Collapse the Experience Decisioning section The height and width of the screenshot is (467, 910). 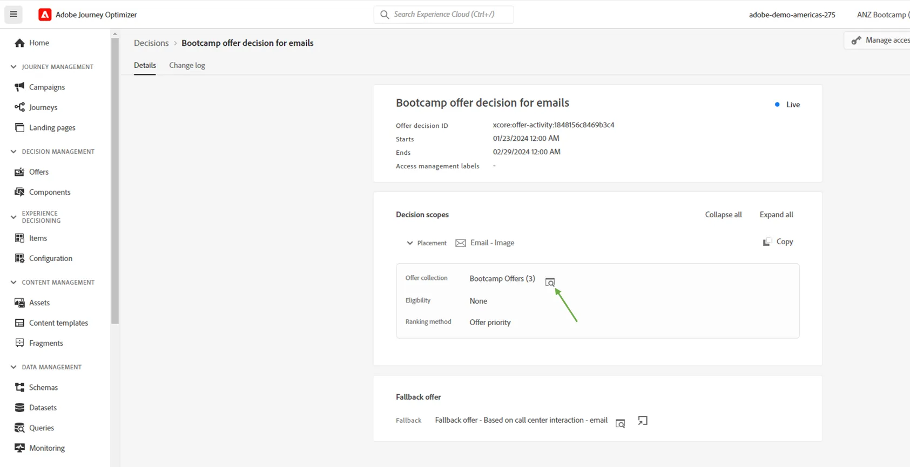pyautogui.click(x=14, y=217)
